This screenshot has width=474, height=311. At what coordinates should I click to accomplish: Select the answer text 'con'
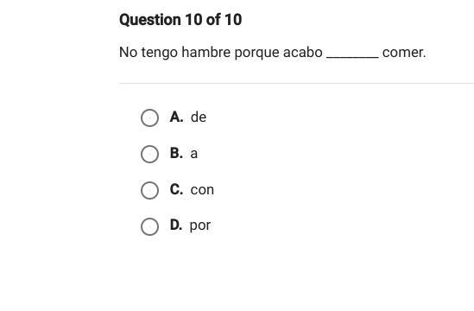(x=202, y=190)
